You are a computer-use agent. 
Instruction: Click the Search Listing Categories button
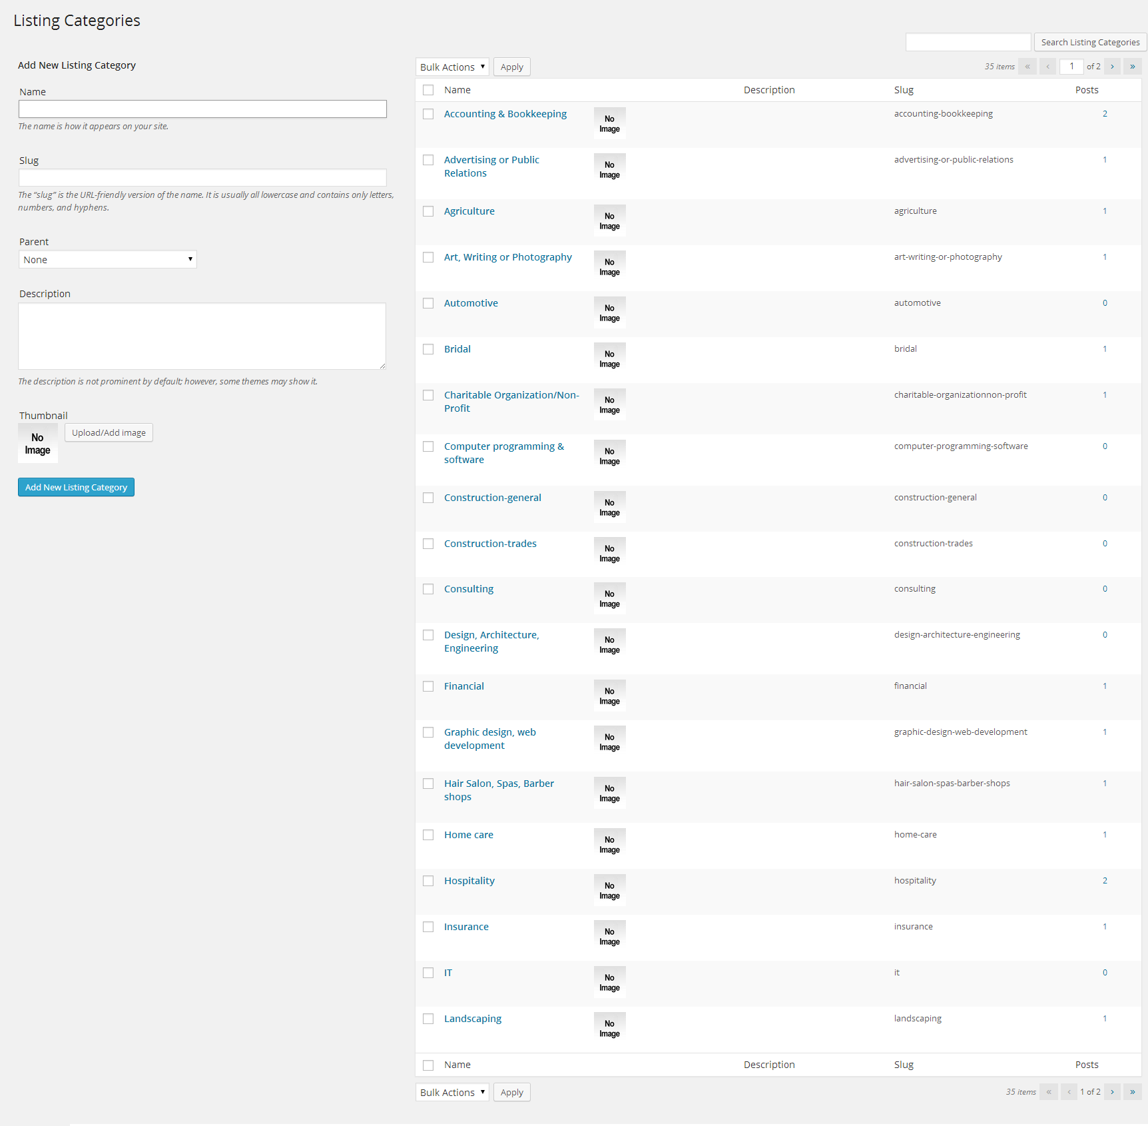pyautogui.click(x=1090, y=43)
